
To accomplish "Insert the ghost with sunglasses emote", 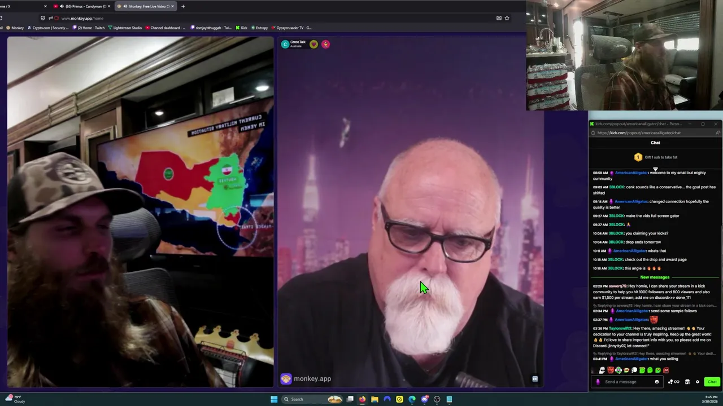I will point(602,370).
